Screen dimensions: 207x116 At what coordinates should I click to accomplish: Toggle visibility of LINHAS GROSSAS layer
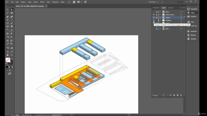click(x=154, y=15)
